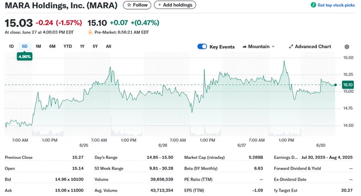
Task: Click the Pre-Market: 6:56:21 AM EDT timestamp
Action: pyautogui.click(x=122, y=32)
